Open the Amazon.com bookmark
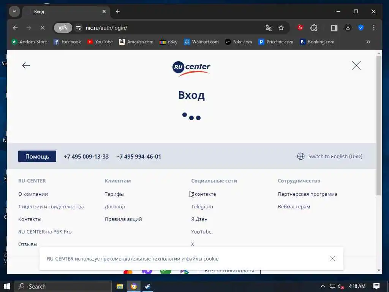Viewport: 389px width, 292px height. (136, 42)
